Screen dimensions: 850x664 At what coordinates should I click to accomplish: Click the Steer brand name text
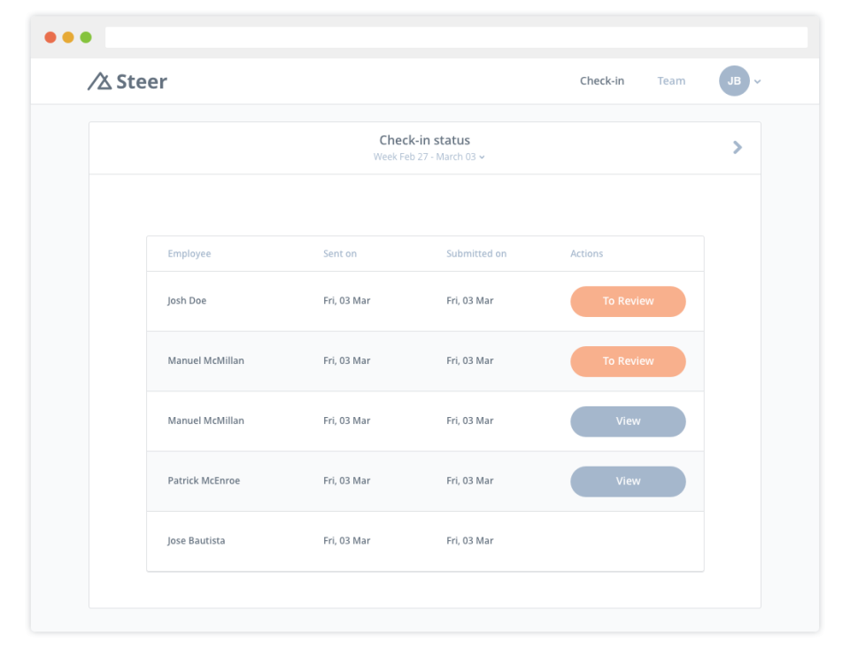(142, 81)
